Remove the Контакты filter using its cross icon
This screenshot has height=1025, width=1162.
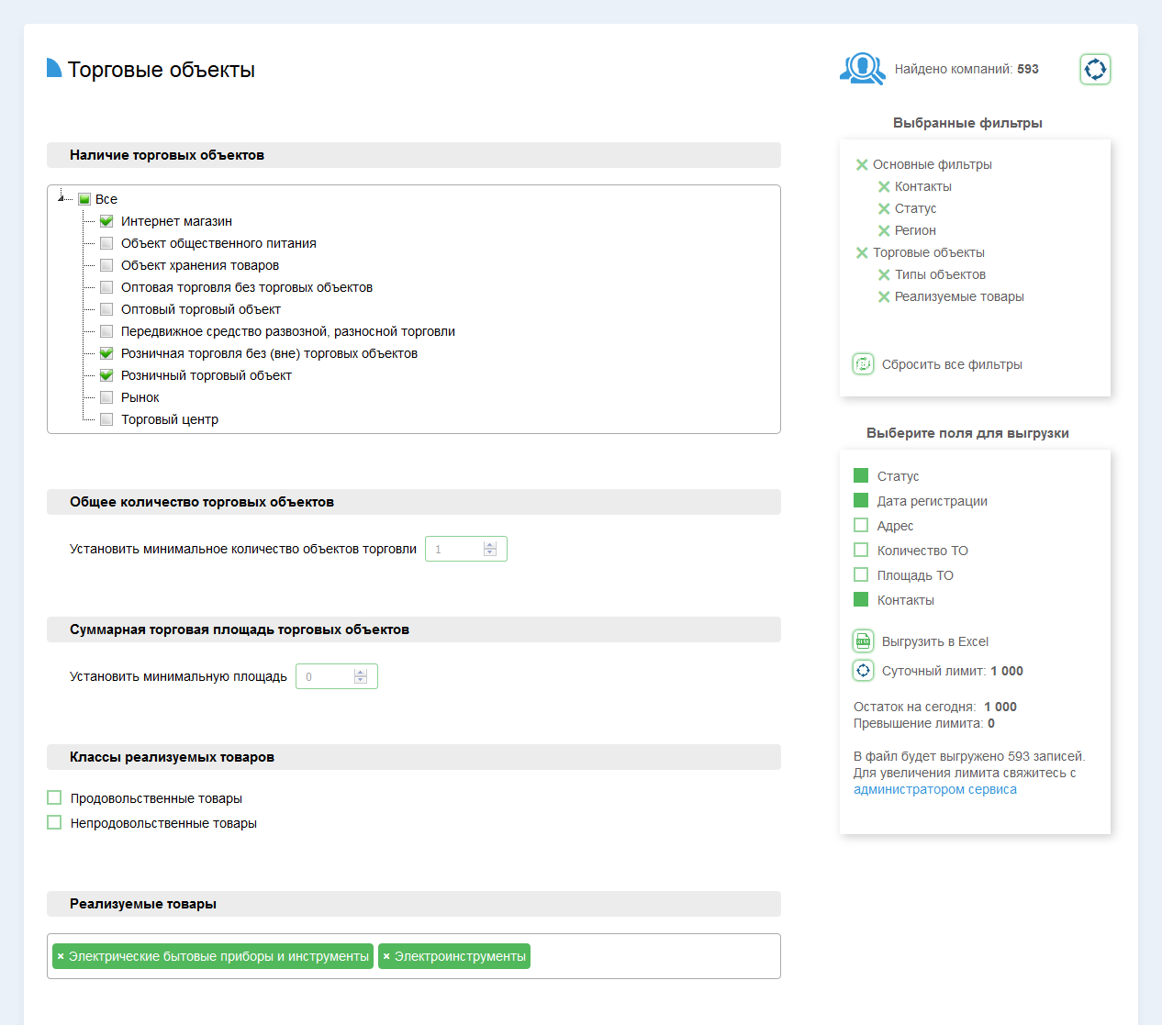pos(884,187)
